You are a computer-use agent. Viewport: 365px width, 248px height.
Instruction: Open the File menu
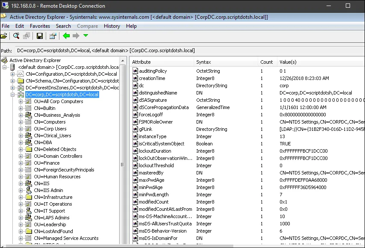coord(6,26)
